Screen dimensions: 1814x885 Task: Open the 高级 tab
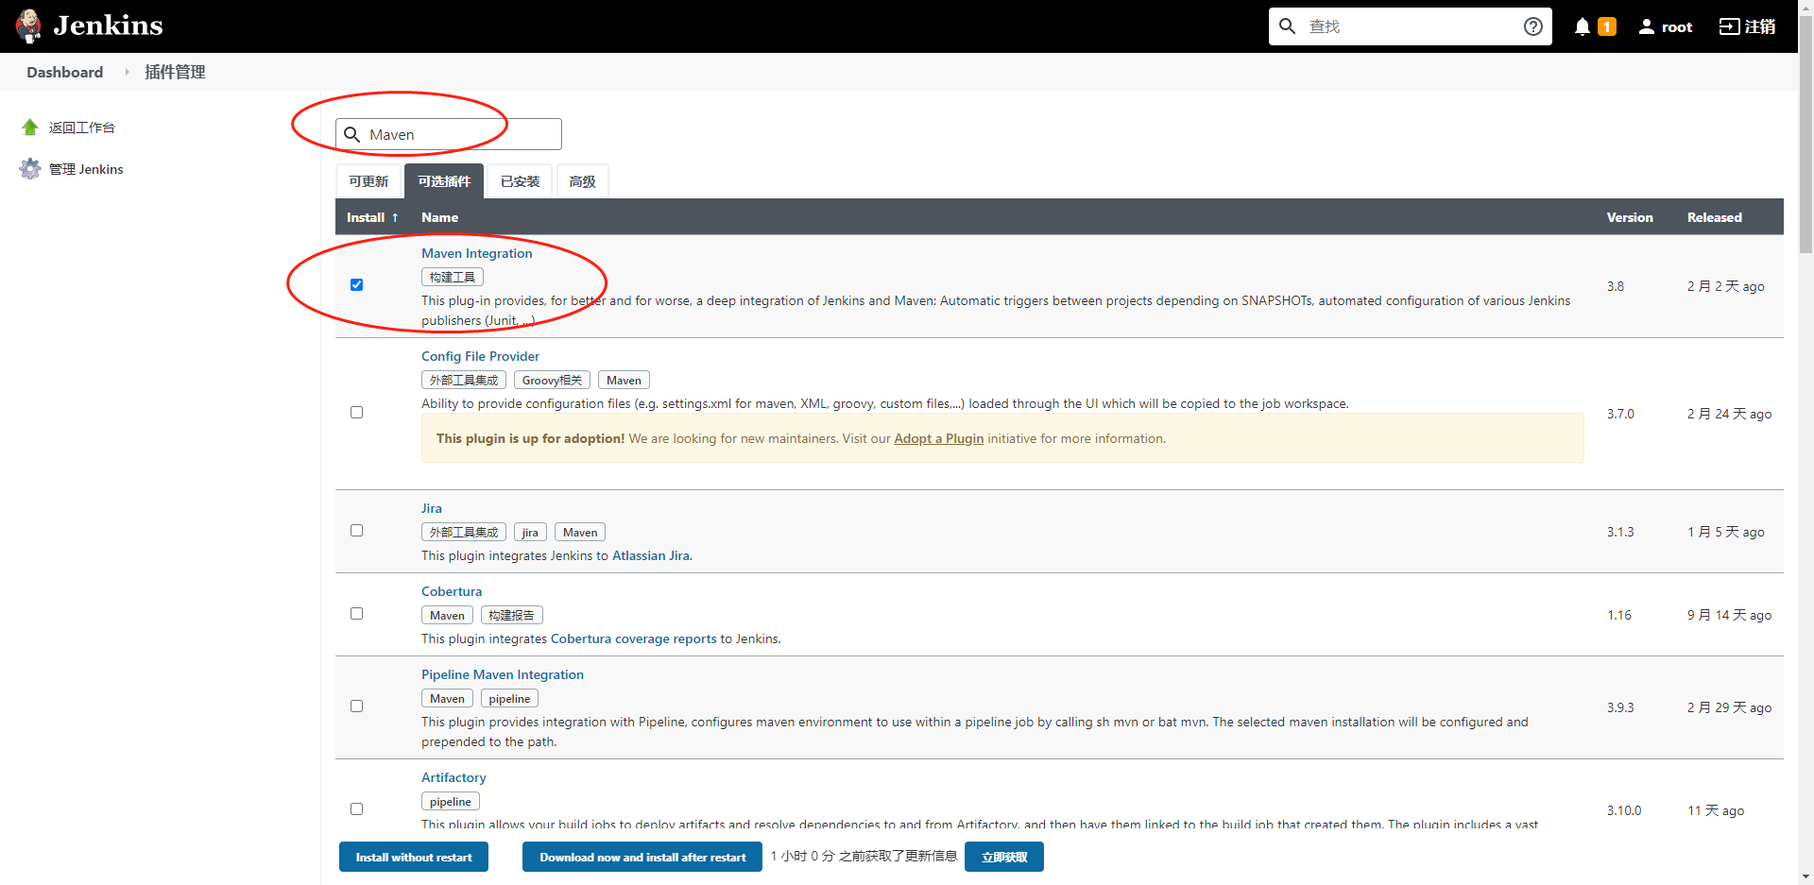pos(582,181)
